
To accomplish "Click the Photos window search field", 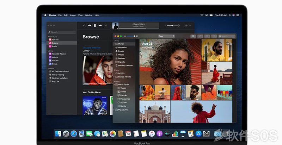I will pyautogui.click(x=227, y=36).
